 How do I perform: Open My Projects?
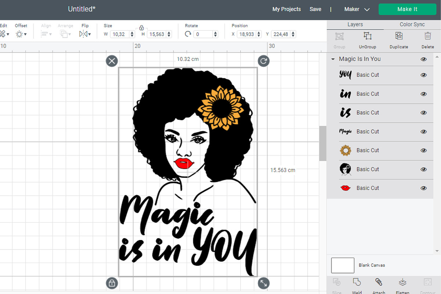tap(287, 9)
